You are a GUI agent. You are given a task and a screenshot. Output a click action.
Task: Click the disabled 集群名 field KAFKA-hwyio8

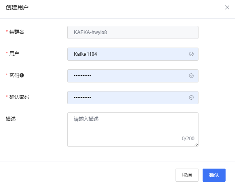point(133,32)
